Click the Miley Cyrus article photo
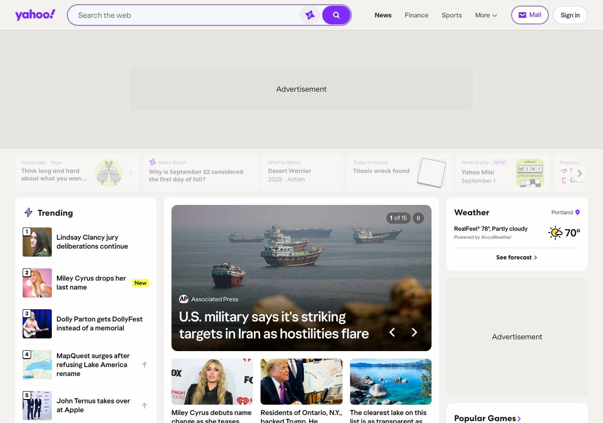Image resolution: width=603 pixels, height=423 pixels. (212, 382)
